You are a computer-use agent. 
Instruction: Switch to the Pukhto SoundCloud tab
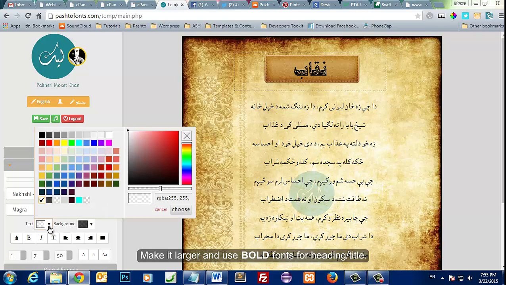pos(264,5)
